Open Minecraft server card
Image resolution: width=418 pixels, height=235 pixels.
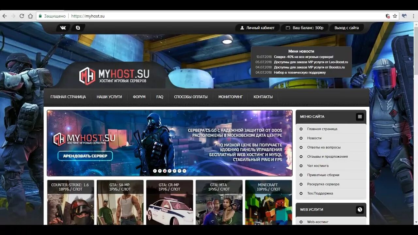268,202
